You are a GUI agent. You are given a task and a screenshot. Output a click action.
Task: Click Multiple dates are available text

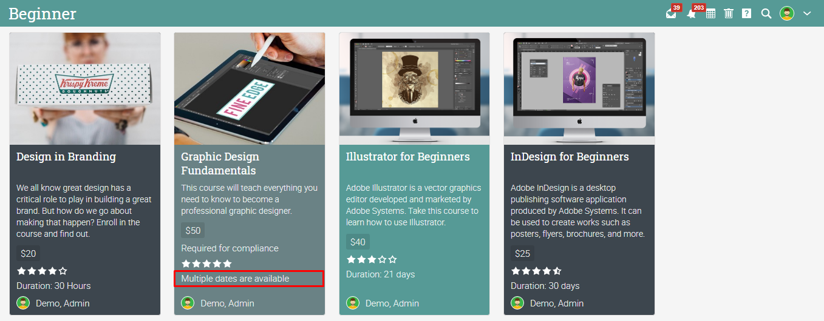(x=236, y=279)
